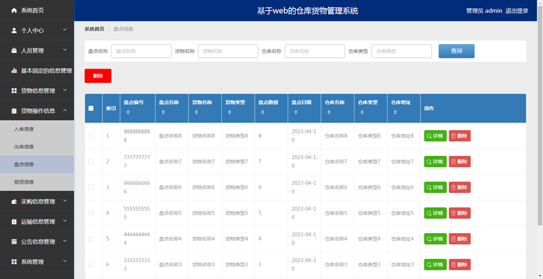The image size is (543, 279).
Task: Focus the 仓库类型 search field
Action: pos(402,52)
